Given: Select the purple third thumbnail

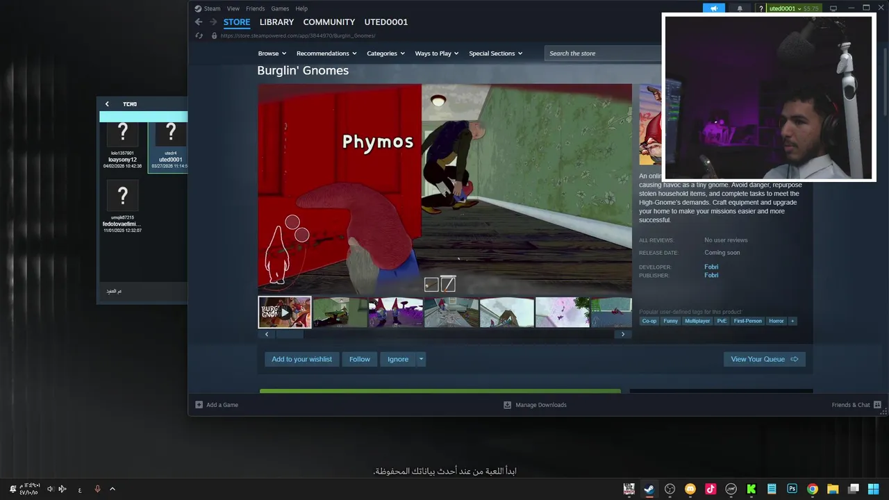Looking at the screenshot, I should [396, 312].
